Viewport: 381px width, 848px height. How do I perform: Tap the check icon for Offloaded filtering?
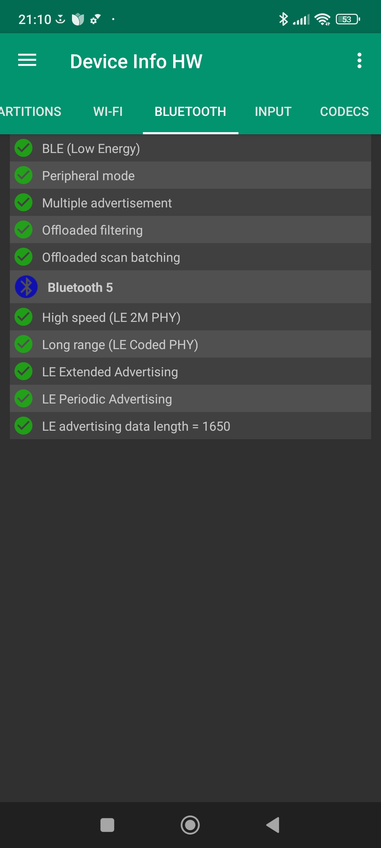pos(24,230)
